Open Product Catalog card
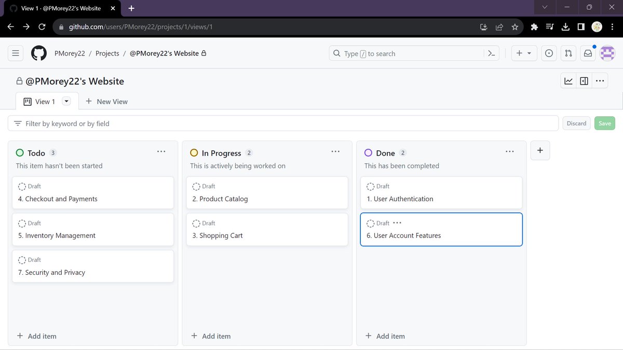 (x=267, y=193)
